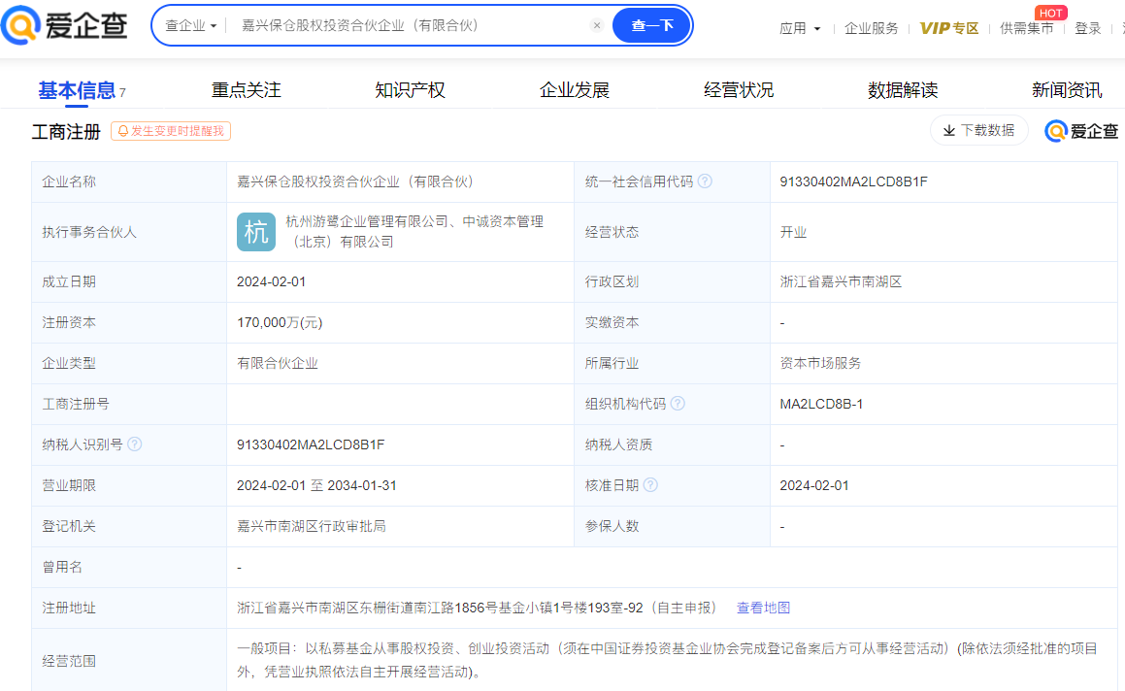Click 开业 business status value

tap(793, 232)
